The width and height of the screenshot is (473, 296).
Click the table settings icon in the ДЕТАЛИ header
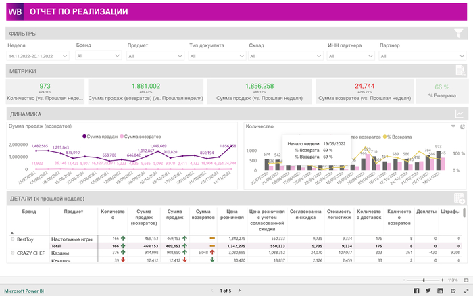pyautogui.click(x=459, y=199)
